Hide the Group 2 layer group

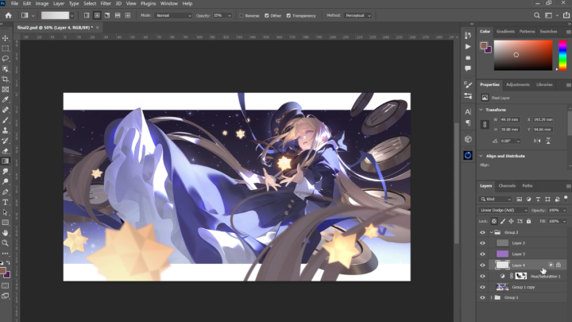coord(483,232)
